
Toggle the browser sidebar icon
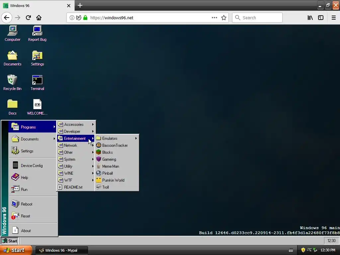(x=321, y=18)
